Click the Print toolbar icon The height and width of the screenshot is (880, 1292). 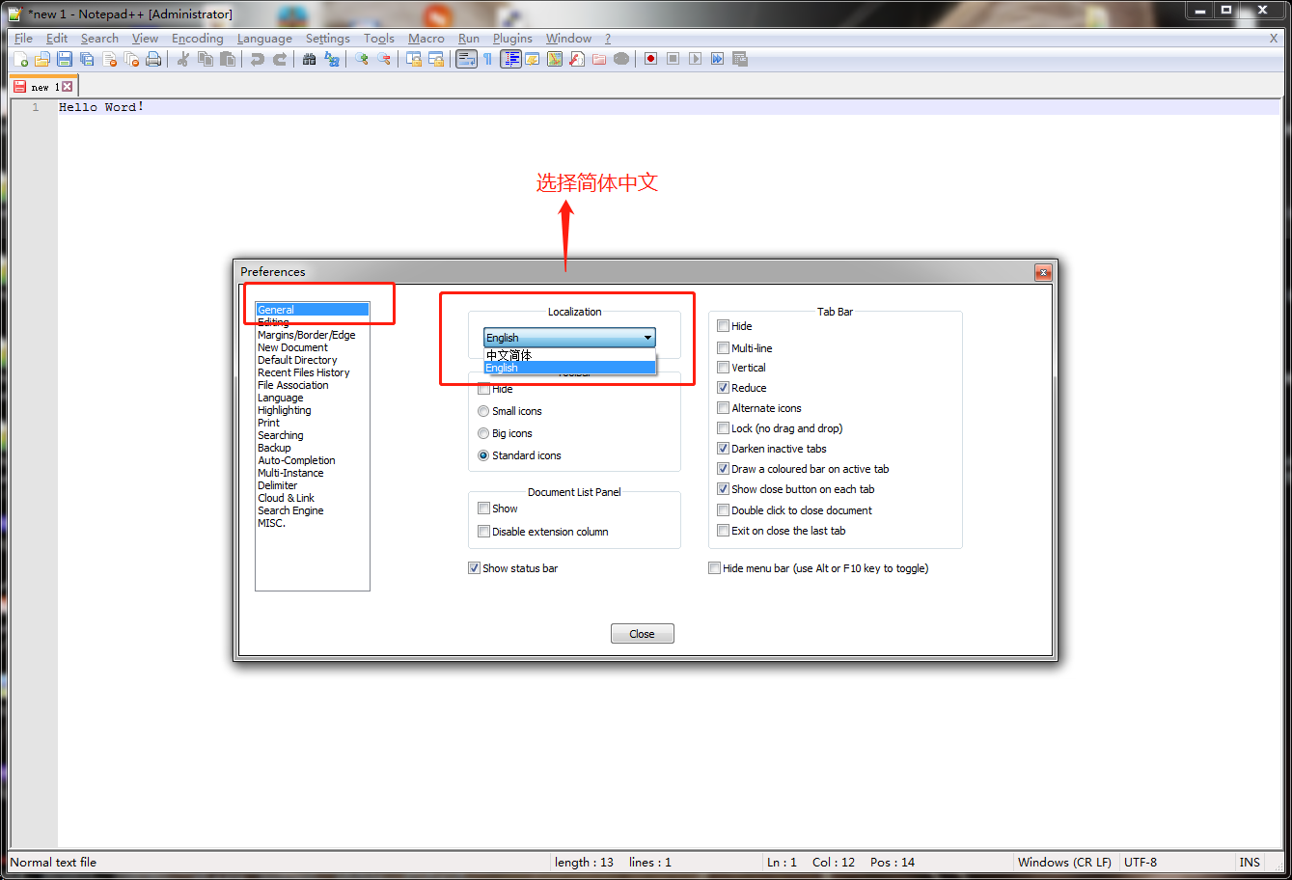[x=153, y=59]
